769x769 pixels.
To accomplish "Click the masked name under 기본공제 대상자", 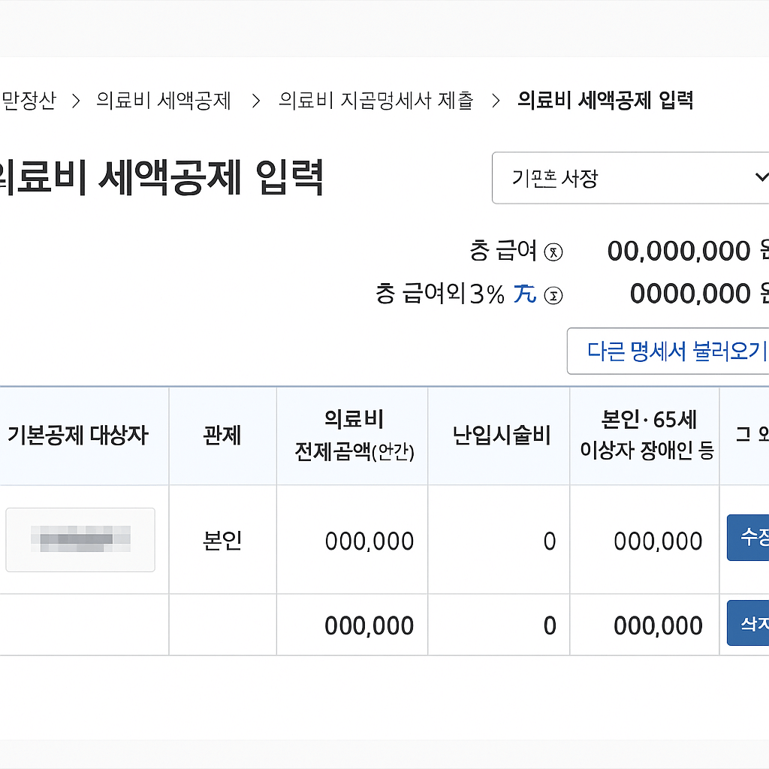I will (x=80, y=539).
